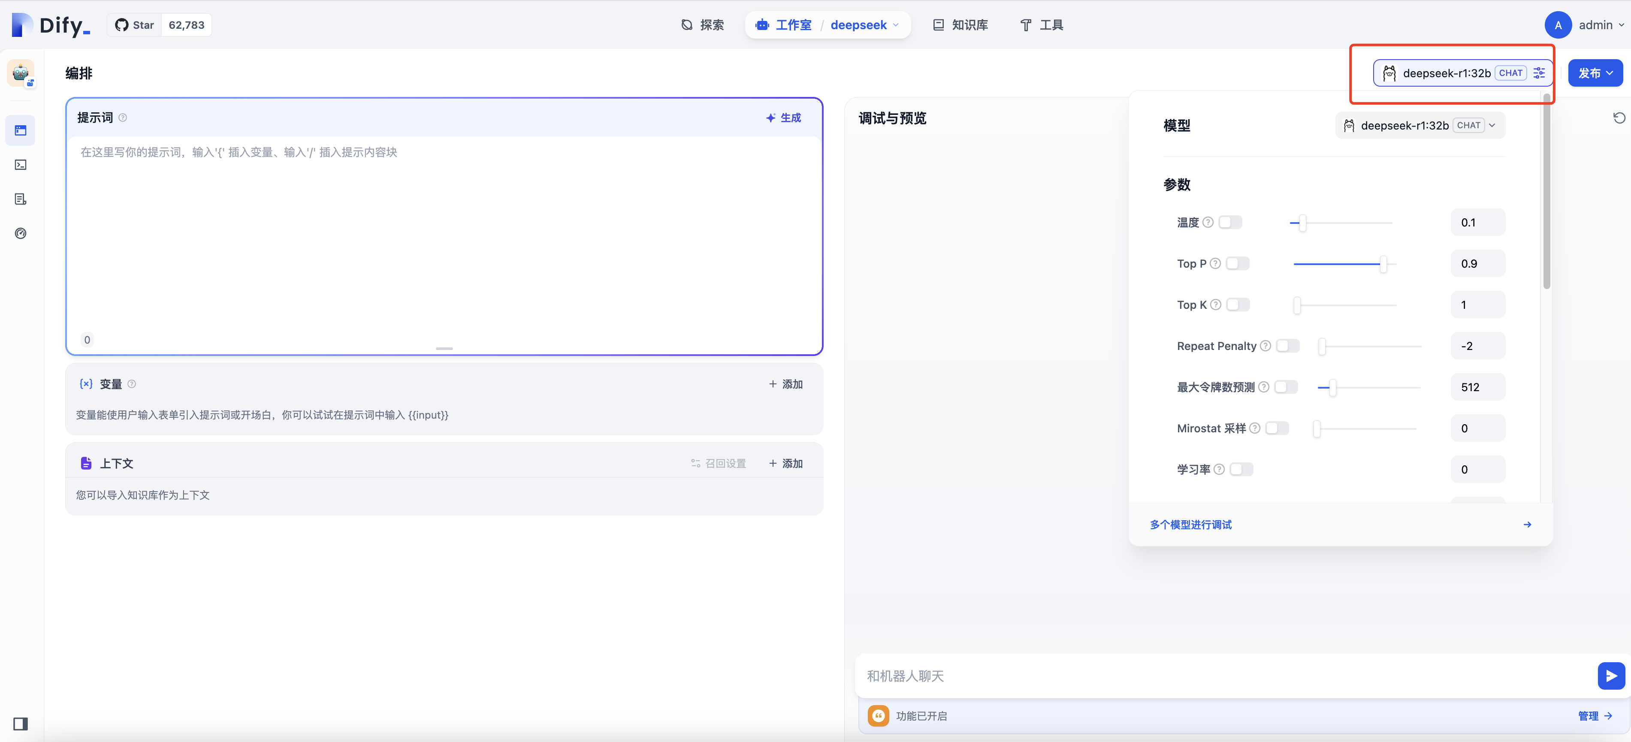1631x742 pixels.
Task: Click the 最大令牌数预测 slider
Action: 1369,387
